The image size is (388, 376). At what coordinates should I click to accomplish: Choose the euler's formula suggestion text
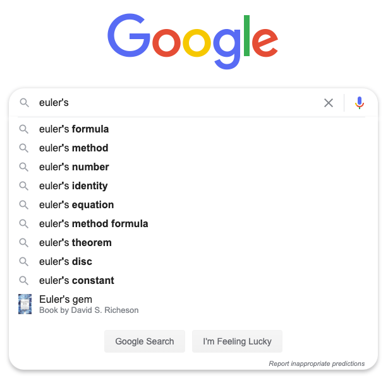tap(74, 129)
